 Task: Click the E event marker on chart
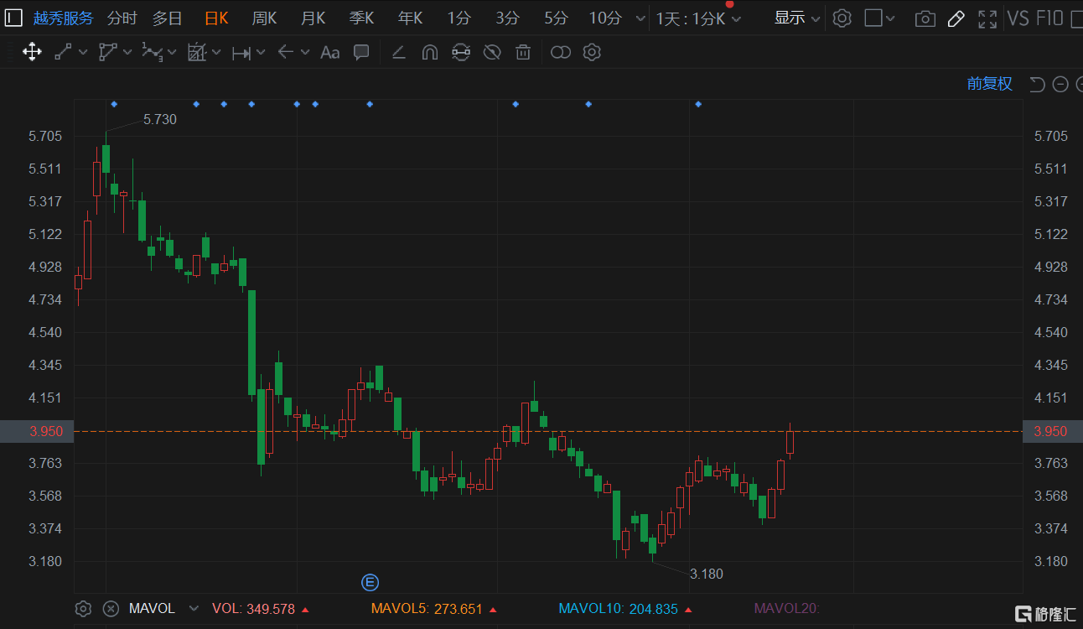[x=370, y=582]
